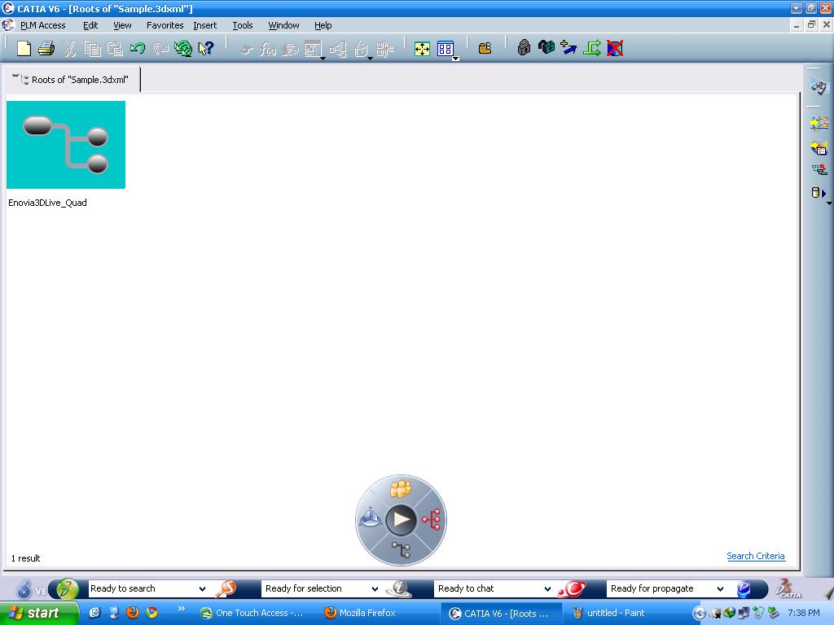
Task: Click the green 3DS logo button
Action: tap(67, 589)
